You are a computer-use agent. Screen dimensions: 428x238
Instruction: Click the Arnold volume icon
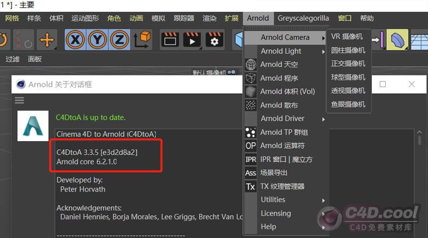(x=250, y=91)
